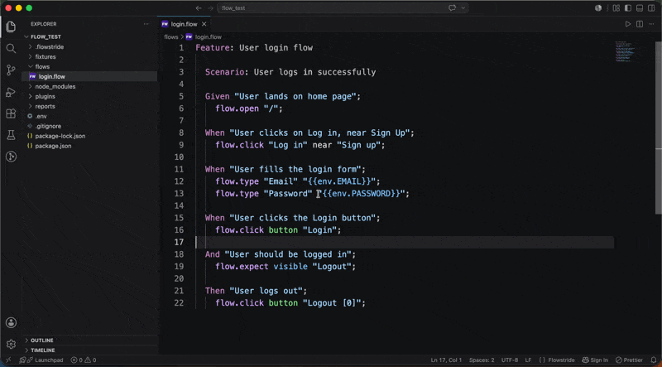Open the Extensions view
This screenshot has height=367, width=662.
click(x=11, y=113)
